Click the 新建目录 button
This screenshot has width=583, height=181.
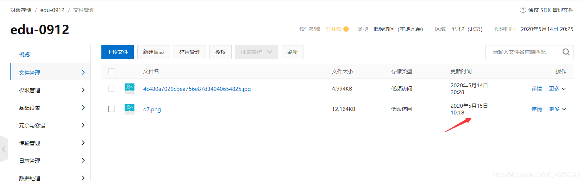pos(153,52)
